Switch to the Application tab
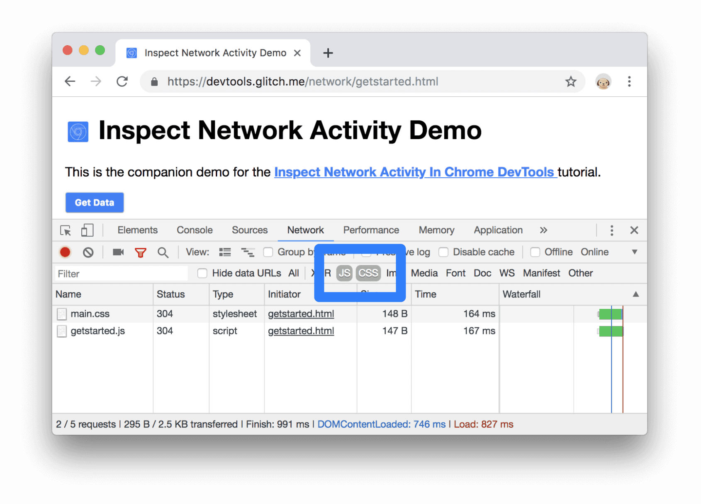This screenshot has height=504, width=701. tap(498, 230)
